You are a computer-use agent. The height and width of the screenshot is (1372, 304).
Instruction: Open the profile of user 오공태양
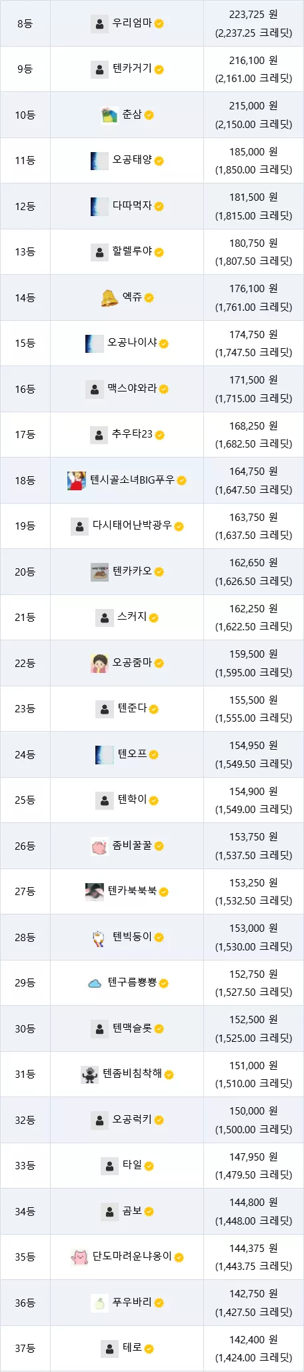coord(132,160)
